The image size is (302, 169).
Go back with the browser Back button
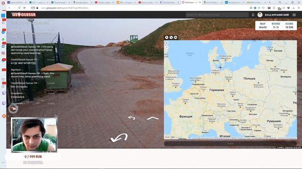tap(9, 8)
